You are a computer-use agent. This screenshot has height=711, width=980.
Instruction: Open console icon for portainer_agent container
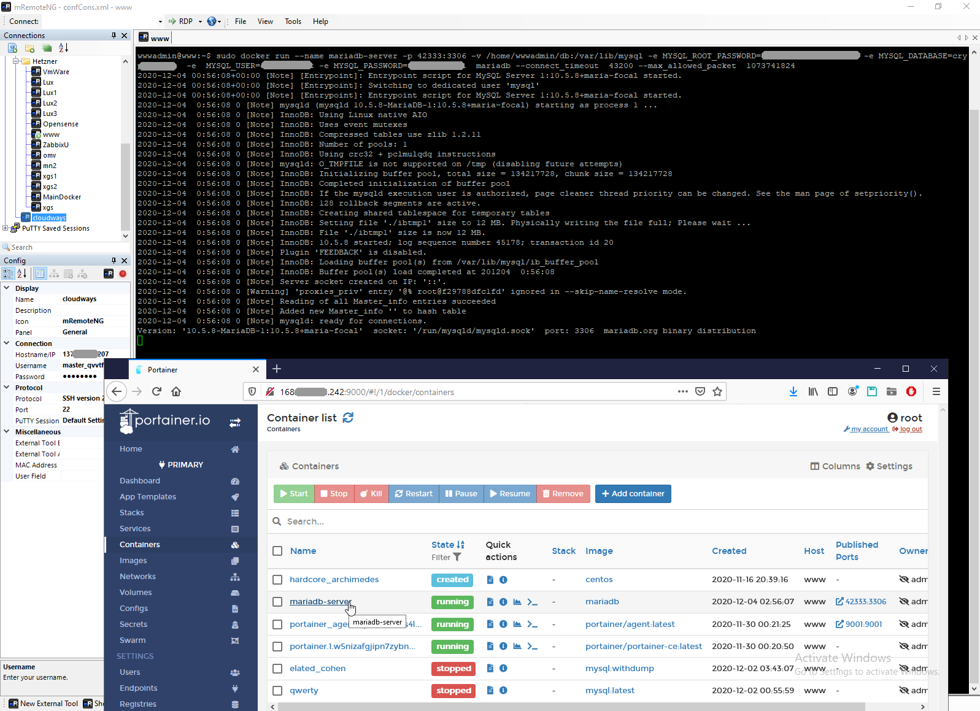coord(532,625)
